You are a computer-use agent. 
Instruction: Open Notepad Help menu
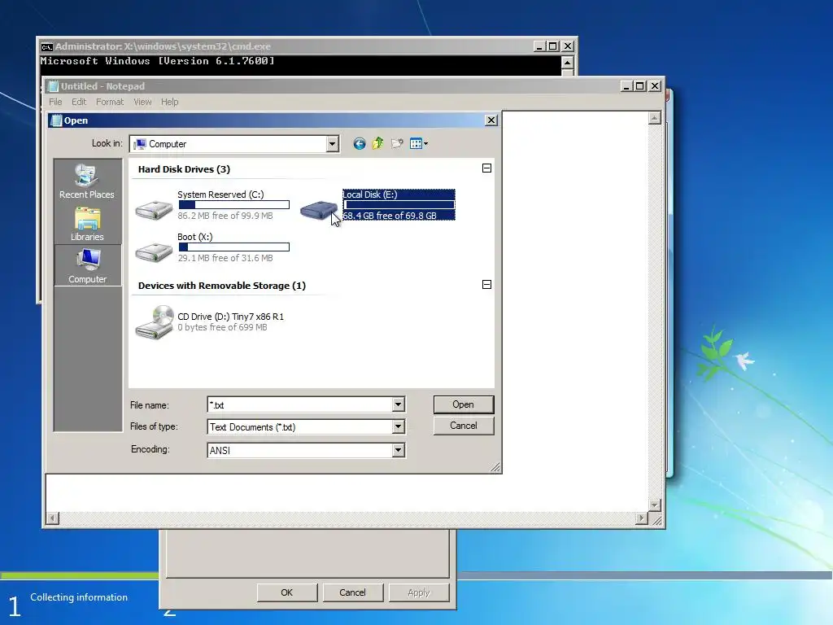pyautogui.click(x=169, y=102)
